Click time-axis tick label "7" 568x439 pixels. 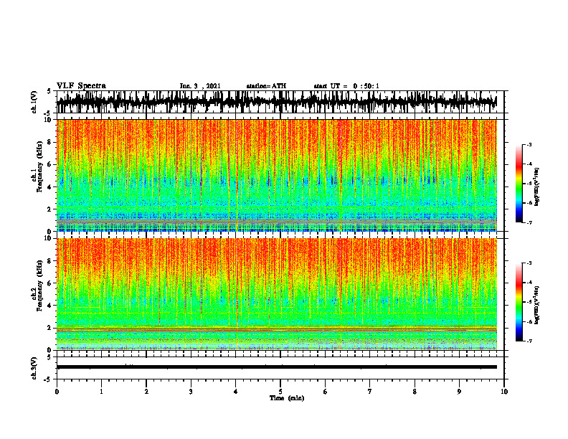coord(370,392)
